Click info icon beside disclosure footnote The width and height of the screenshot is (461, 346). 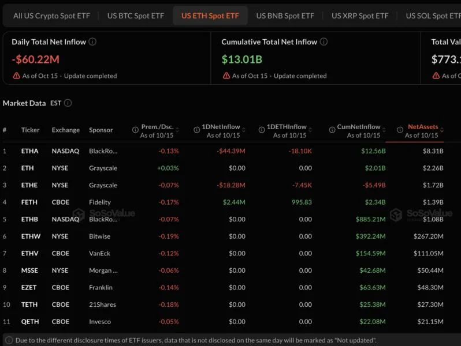click(9, 340)
